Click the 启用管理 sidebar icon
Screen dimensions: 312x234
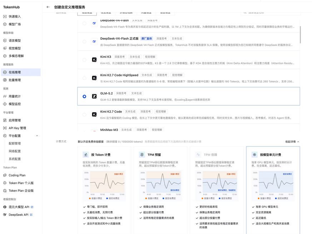pos(5,120)
